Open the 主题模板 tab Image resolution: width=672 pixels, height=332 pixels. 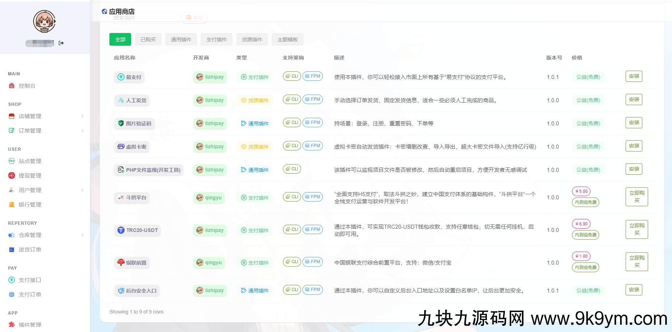tap(288, 40)
